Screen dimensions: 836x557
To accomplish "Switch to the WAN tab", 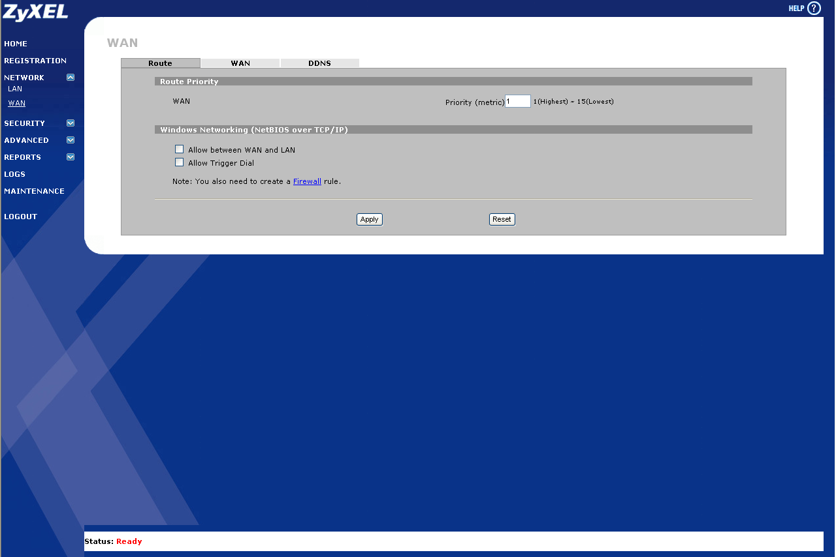I will 240,63.
